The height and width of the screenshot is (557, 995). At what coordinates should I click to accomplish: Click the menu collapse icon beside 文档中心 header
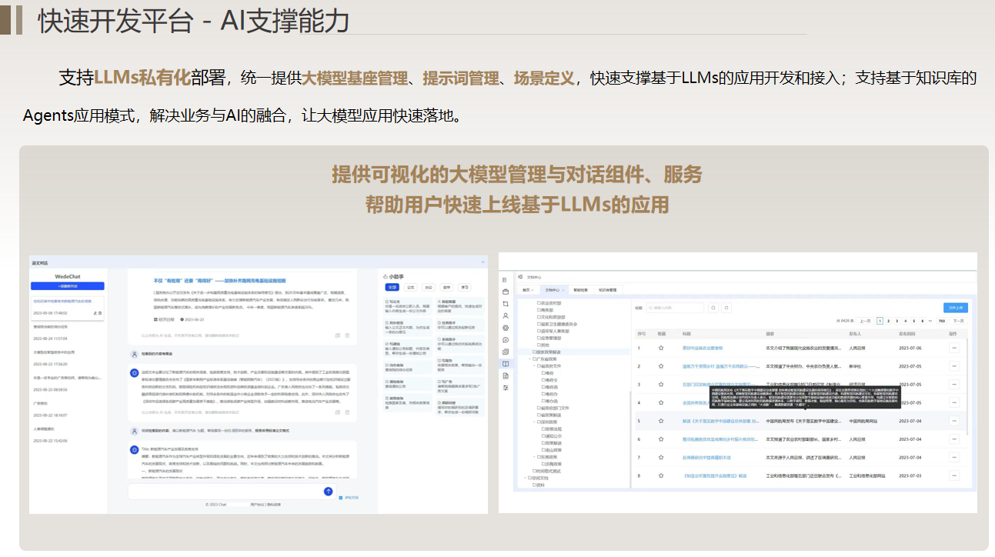[519, 277]
